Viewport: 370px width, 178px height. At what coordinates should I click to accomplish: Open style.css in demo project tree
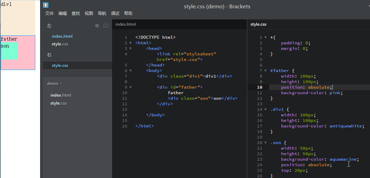[58, 103]
